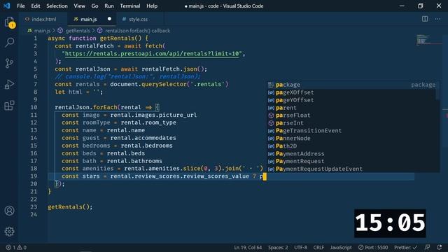Open the Edit menu
Image resolution: width=448 pixels, height=252 pixels.
(x=36, y=6)
